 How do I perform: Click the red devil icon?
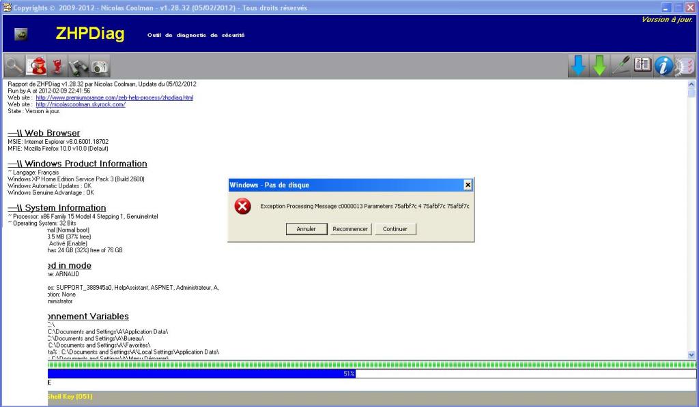(x=57, y=66)
